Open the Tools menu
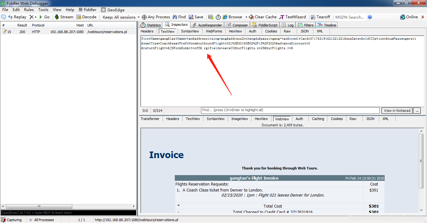Viewport: 427px width, 223px height. pyautogui.click(x=43, y=10)
